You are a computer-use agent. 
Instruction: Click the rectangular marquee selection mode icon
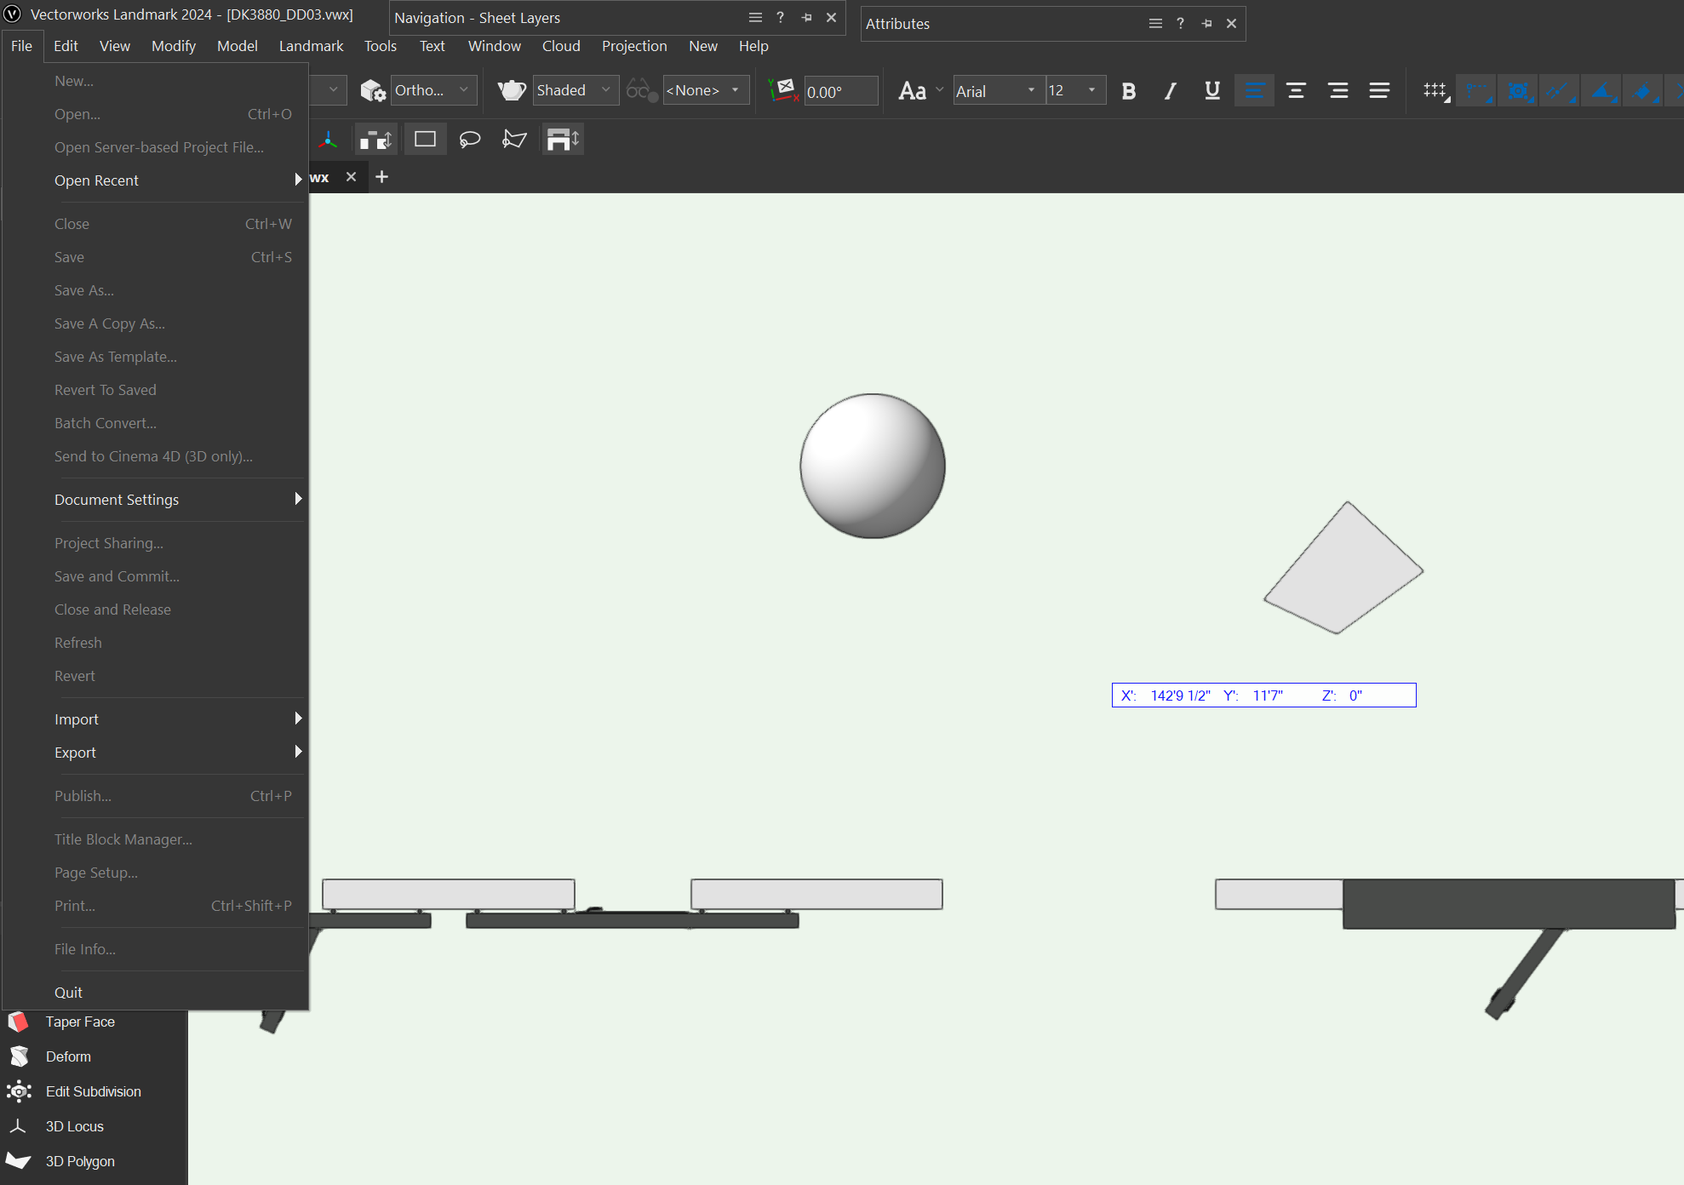425,140
